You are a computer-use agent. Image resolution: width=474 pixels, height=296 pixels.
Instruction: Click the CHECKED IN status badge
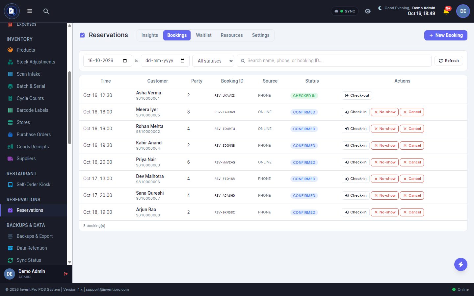[304, 96]
